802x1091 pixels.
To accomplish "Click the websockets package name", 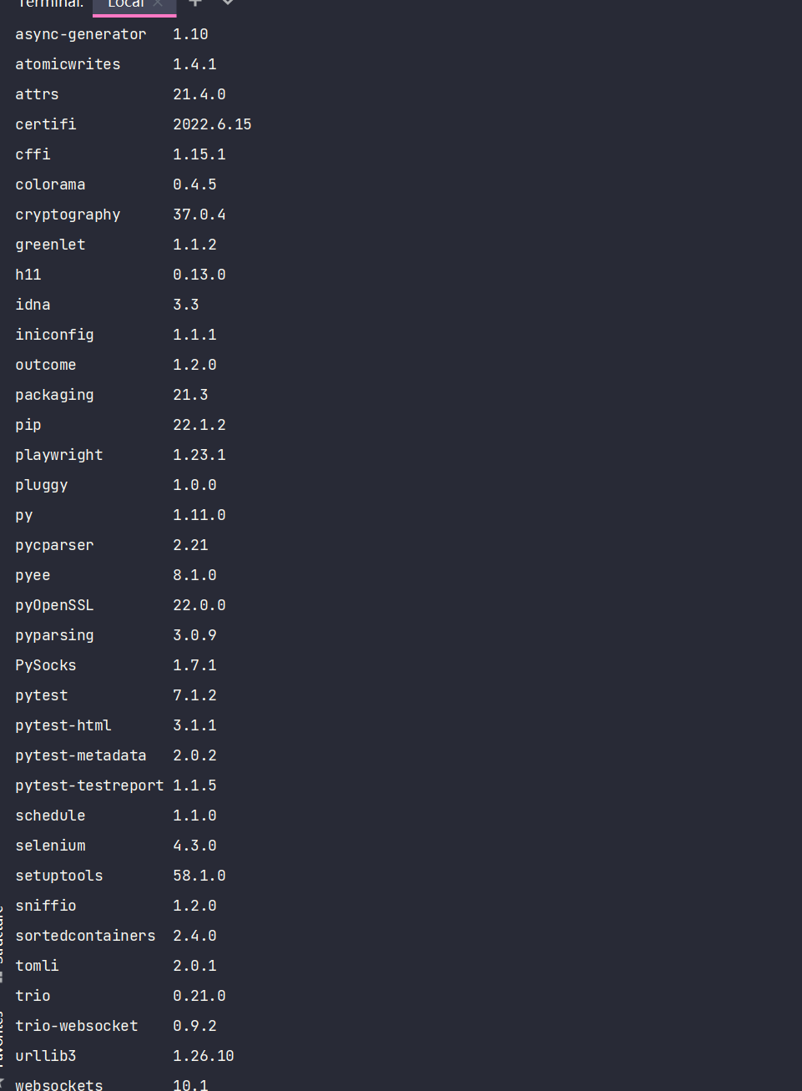I will [x=59, y=1084].
